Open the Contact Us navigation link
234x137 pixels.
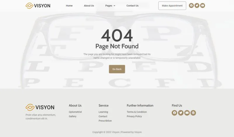[x=133, y=6]
